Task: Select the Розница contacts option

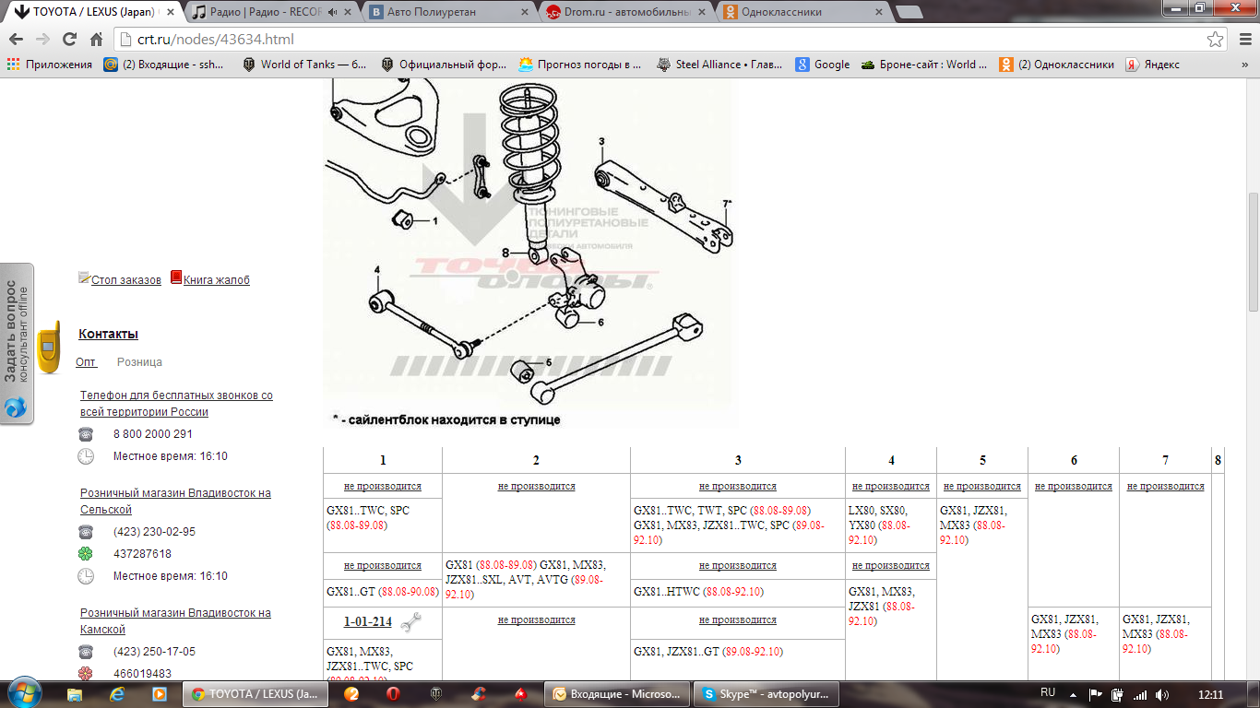Action: 139,362
